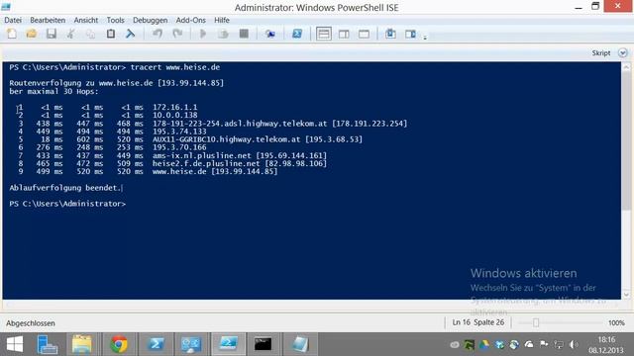Click the hop address 195.3.74.133

(179, 132)
